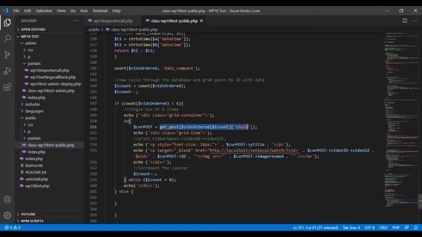Open the Selection menu

tap(44, 11)
